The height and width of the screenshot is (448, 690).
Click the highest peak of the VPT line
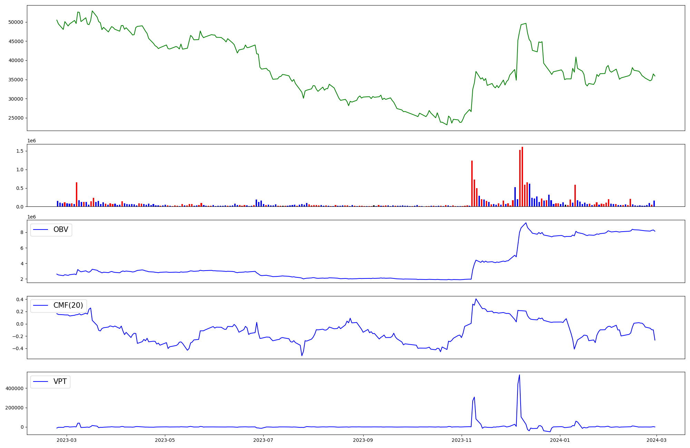pyautogui.click(x=520, y=375)
